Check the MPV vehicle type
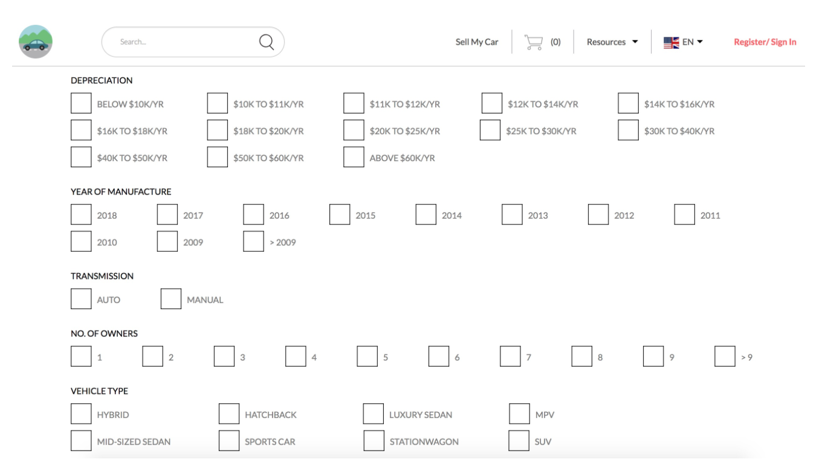Viewport: 822px width, 465px height. coord(519,414)
